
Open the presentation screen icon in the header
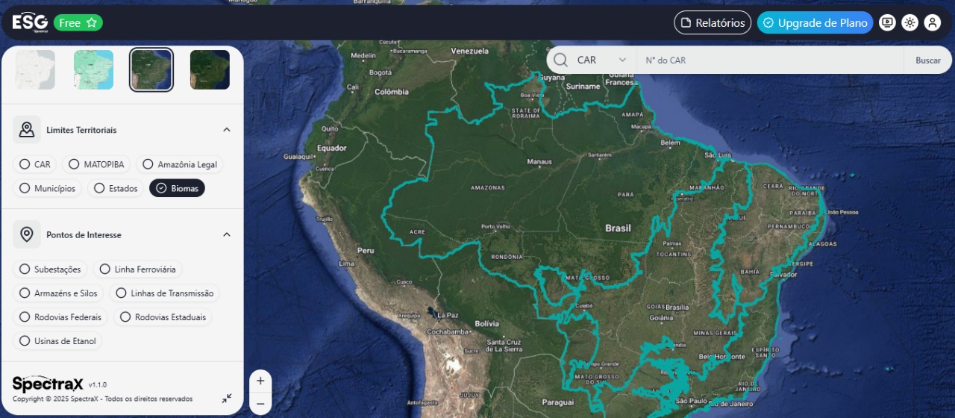tap(887, 22)
